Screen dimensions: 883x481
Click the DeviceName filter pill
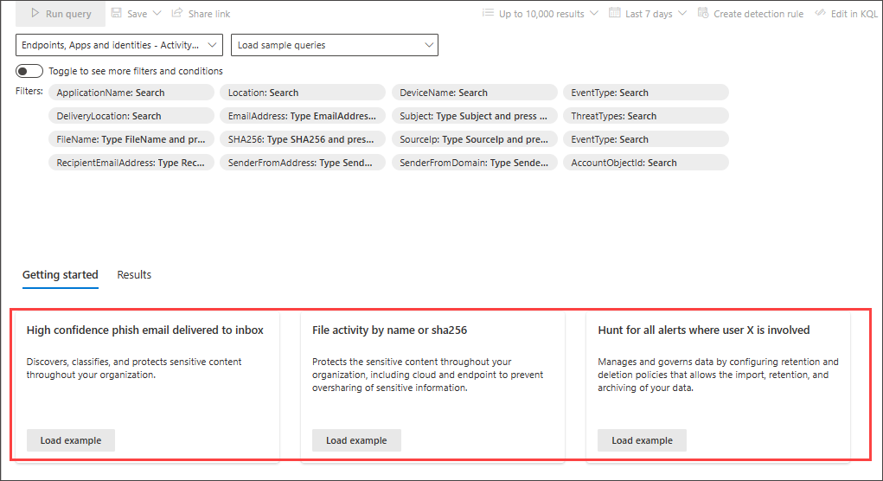coord(475,93)
